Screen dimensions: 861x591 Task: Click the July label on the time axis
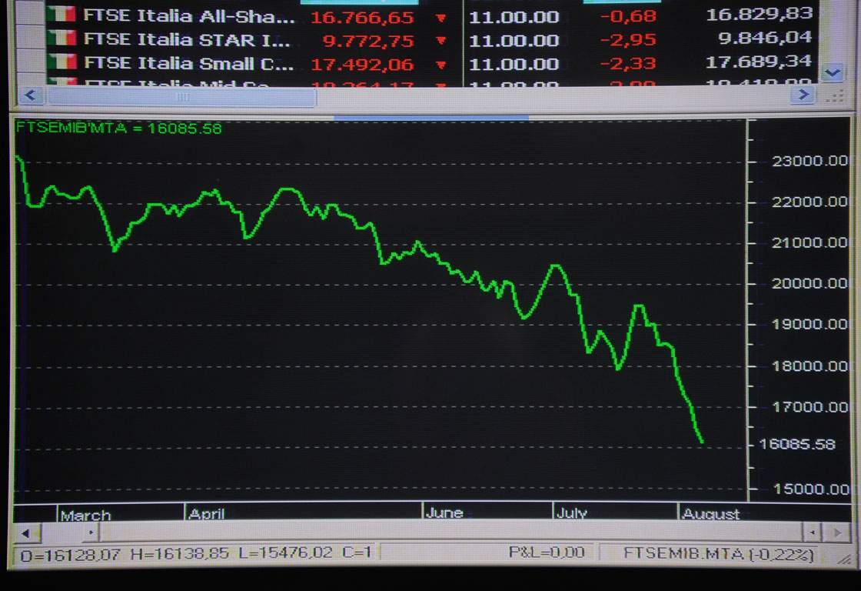coord(572,513)
